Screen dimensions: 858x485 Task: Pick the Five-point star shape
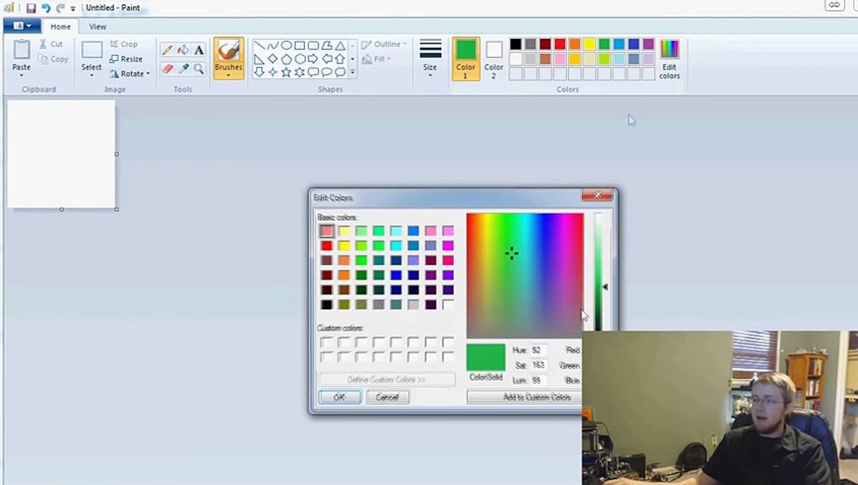click(286, 72)
